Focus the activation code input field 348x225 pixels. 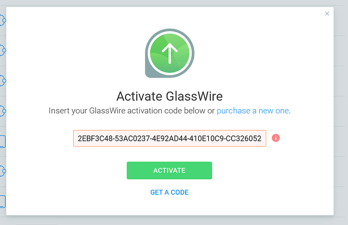click(x=169, y=138)
